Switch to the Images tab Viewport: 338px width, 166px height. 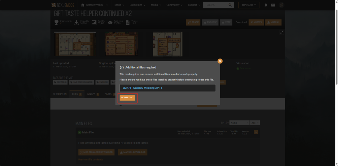click(x=93, y=94)
